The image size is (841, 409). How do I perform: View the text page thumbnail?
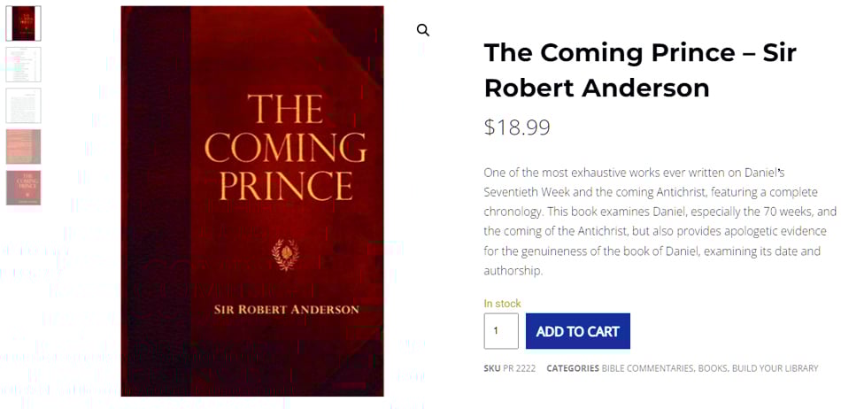click(24, 105)
